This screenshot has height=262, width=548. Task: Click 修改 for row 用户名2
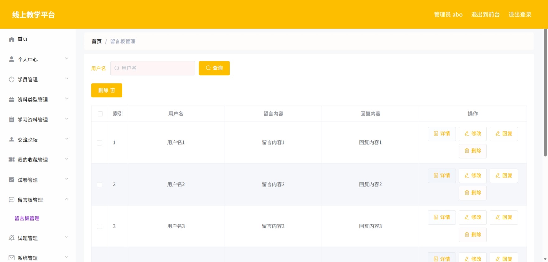[473, 176]
